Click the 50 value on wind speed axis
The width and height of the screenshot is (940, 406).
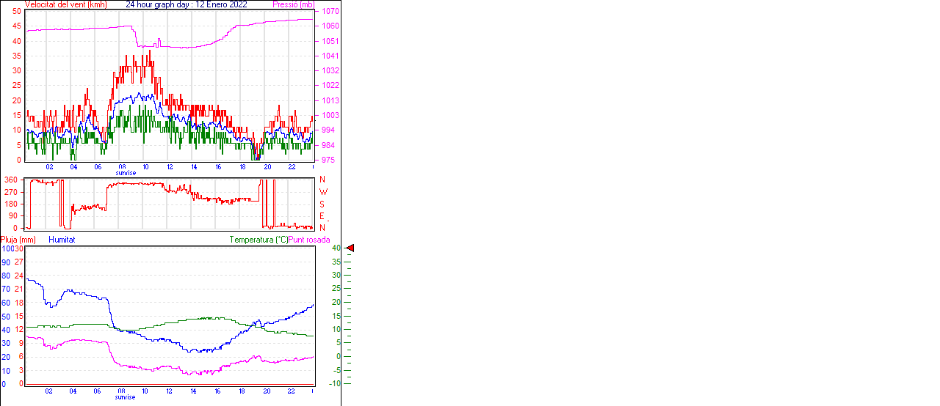17,12
